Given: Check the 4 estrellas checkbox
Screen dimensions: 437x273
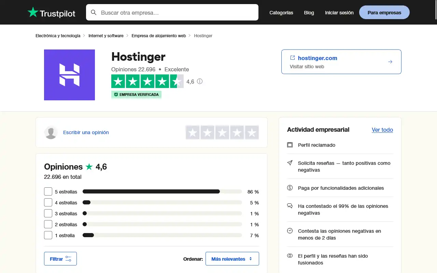Looking at the screenshot, I should pyautogui.click(x=48, y=202).
